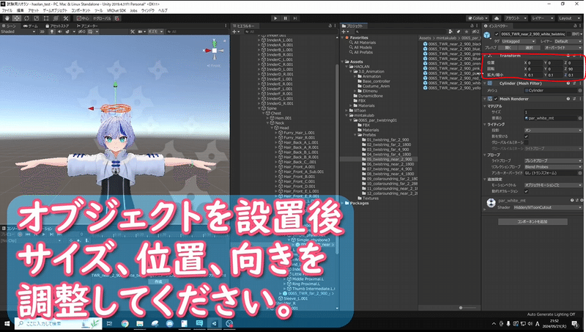The height and width of the screenshot is (332, 586).
Task: Click the Pause button
Action: [x=286, y=18]
